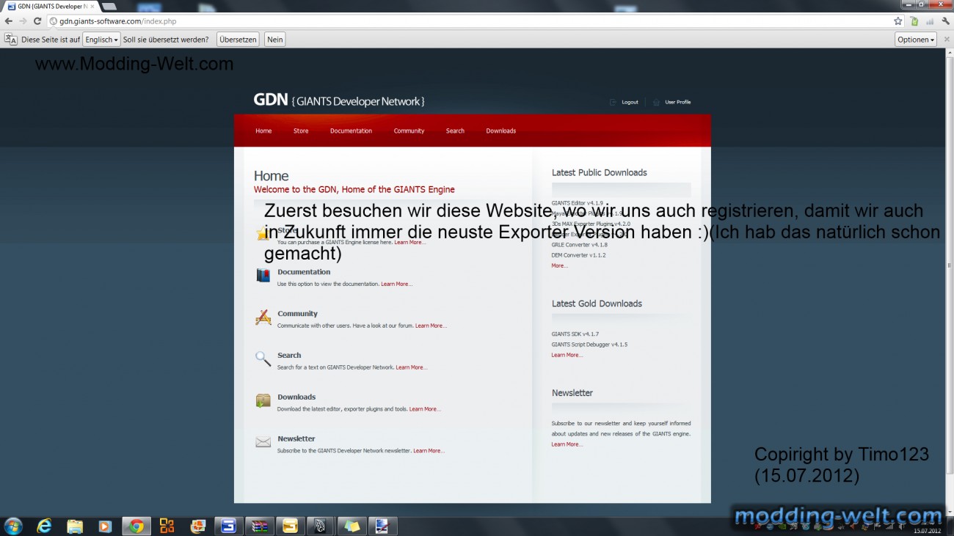Open the Windows Start menu
Image resolution: width=954 pixels, height=536 pixels.
[x=13, y=526]
